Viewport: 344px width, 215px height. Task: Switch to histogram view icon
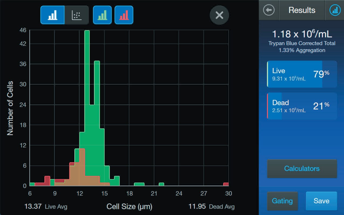tap(53, 15)
